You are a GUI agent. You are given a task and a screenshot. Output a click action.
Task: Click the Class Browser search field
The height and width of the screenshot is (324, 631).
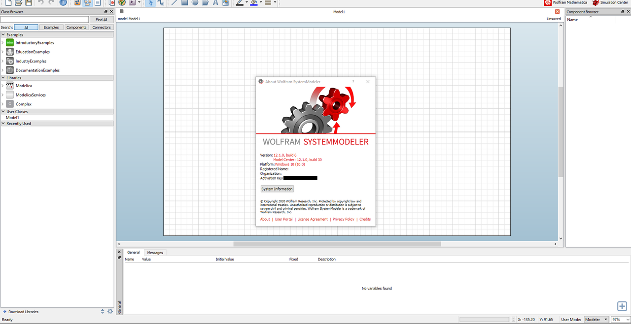click(x=44, y=20)
